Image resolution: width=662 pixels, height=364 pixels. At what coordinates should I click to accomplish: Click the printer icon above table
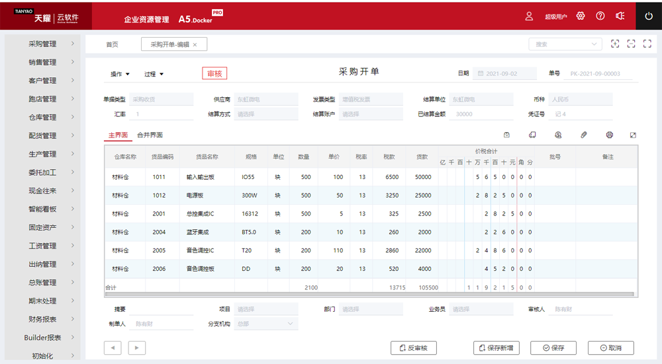pyautogui.click(x=609, y=135)
